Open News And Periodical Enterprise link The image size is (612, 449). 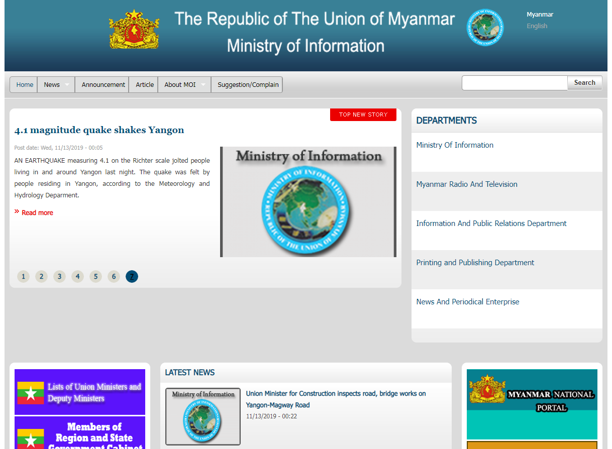(x=468, y=302)
